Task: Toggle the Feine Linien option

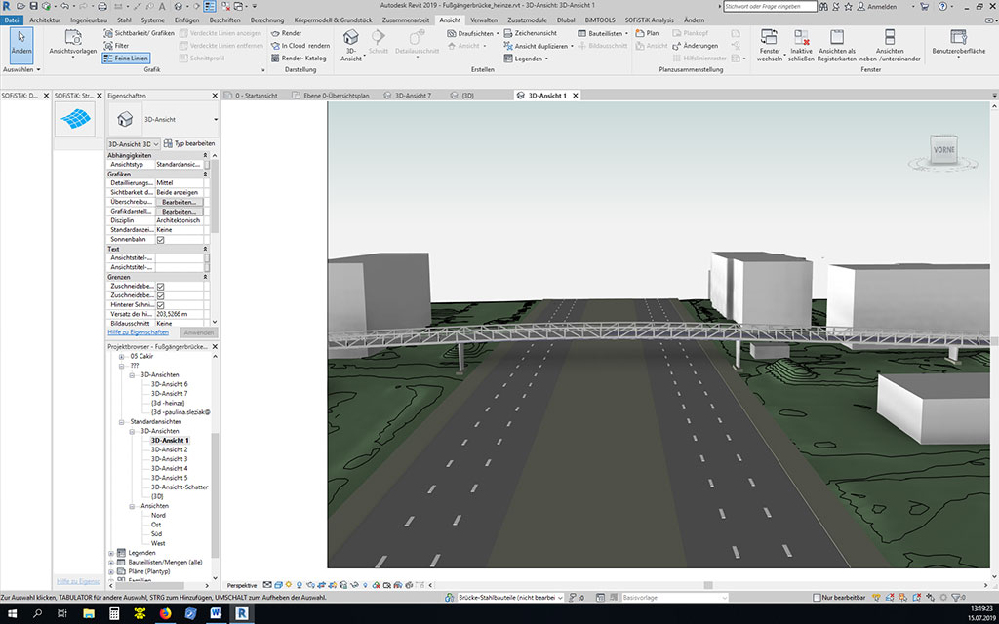Action: coord(126,58)
